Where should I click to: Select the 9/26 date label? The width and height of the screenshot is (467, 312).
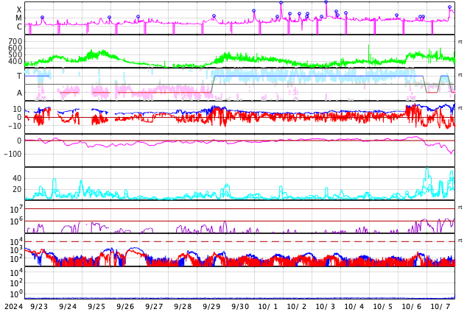tap(125, 307)
